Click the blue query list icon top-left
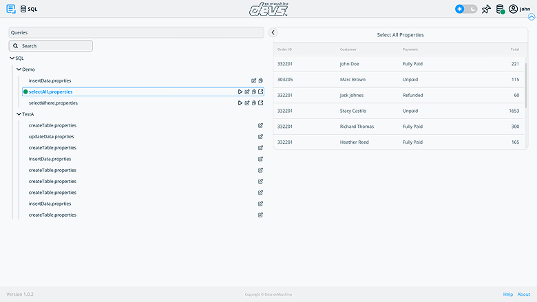Image resolution: width=537 pixels, height=302 pixels. (x=10, y=9)
